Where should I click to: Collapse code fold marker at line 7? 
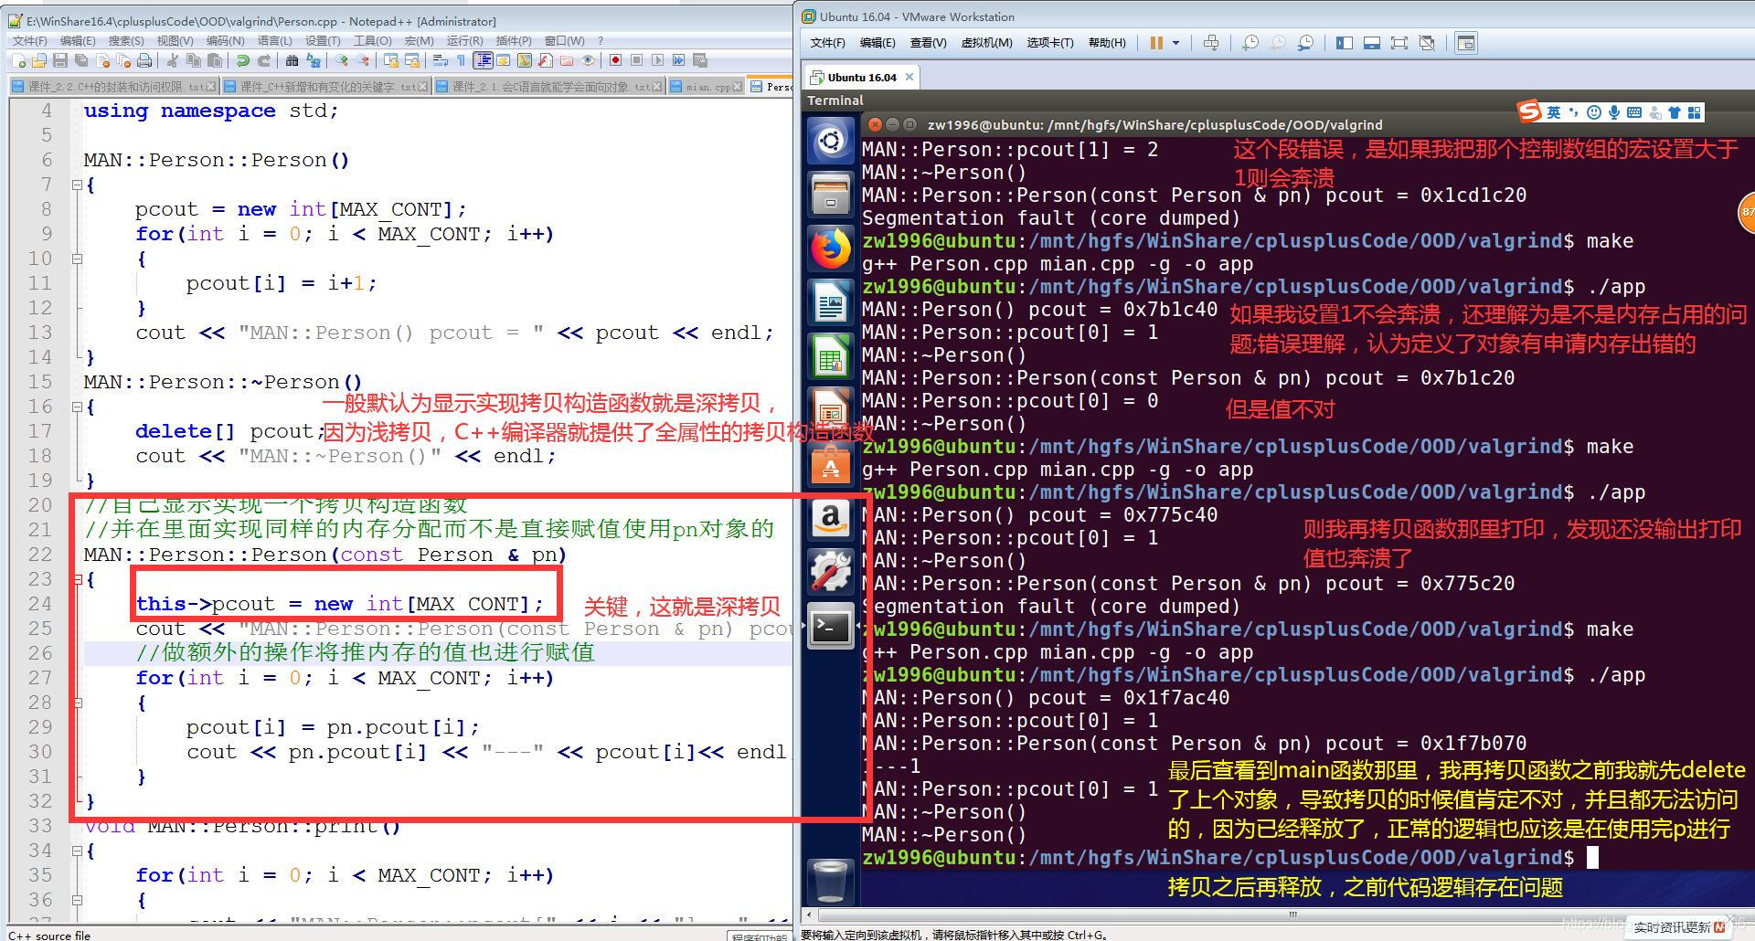coord(77,185)
